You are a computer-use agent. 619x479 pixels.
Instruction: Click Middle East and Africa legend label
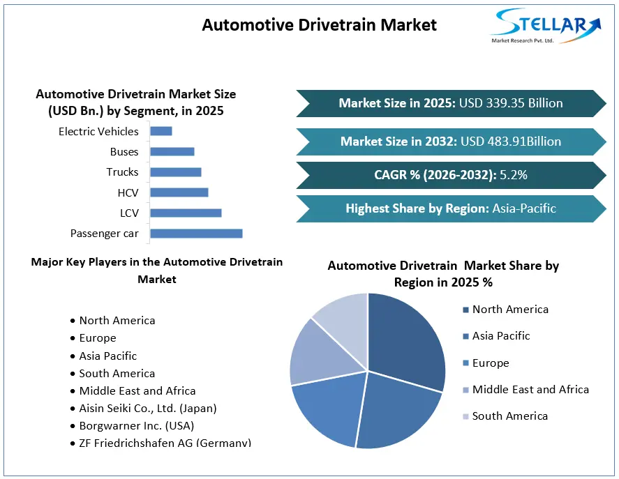pyautogui.click(x=530, y=390)
